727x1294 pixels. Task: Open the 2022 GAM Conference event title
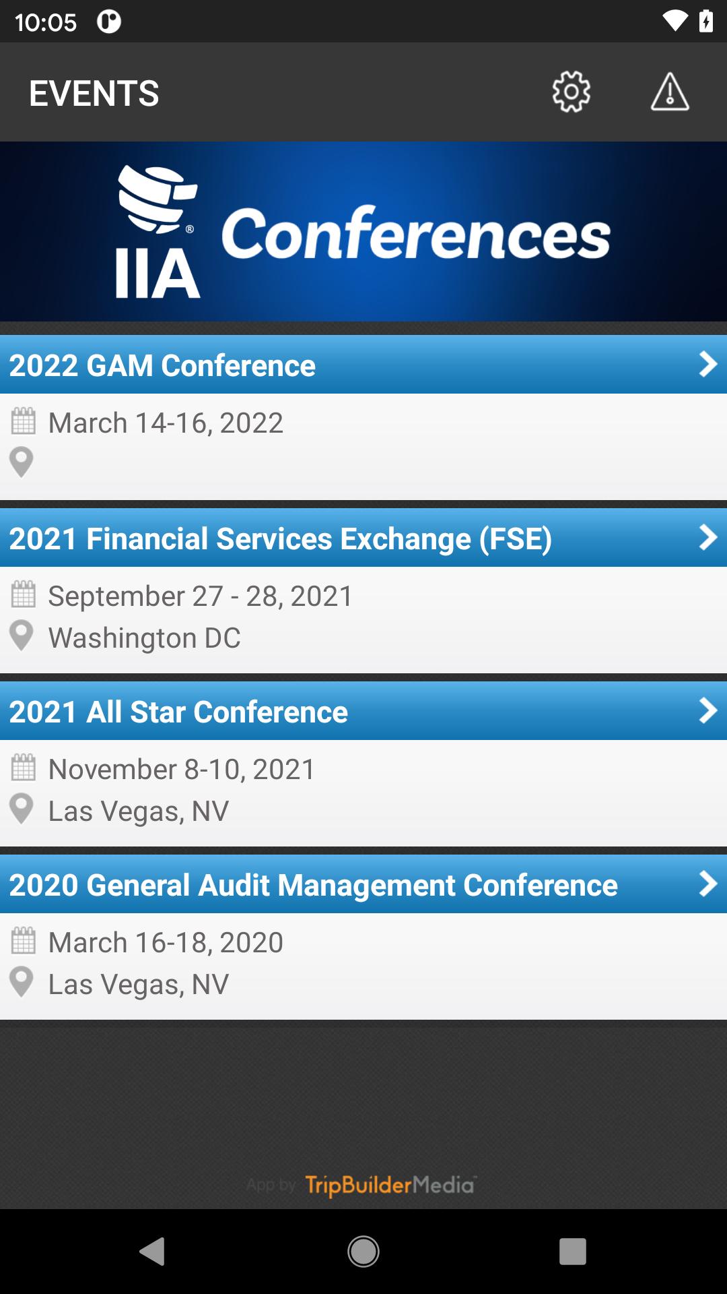pos(162,365)
